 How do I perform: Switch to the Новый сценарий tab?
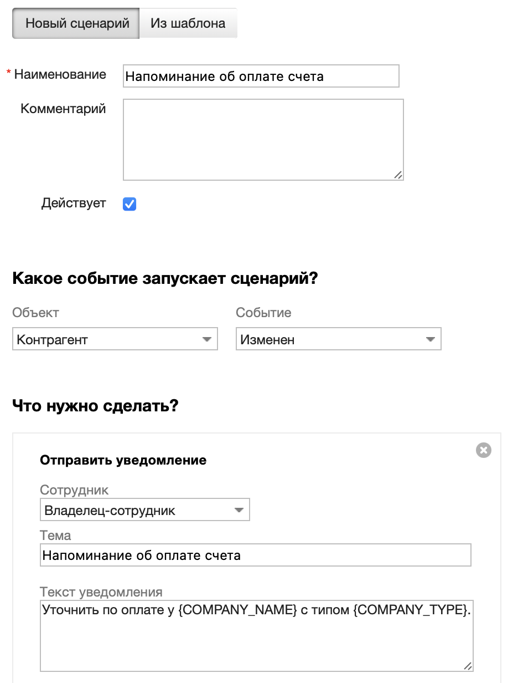coord(76,23)
